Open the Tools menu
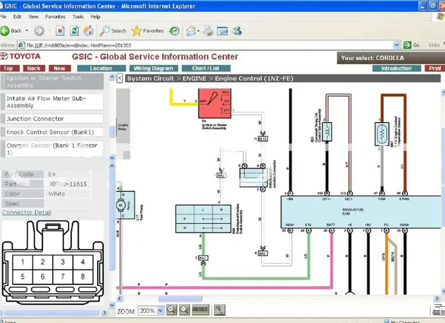The image size is (445, 323). click(x=78, y=16)
